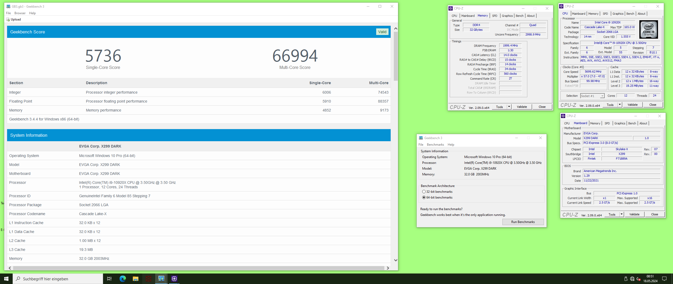Click the Processor Codename Cascade Lake-X value
Image resolution: width=673 pixels, height=284 pixels.
(x=93, y=214)
